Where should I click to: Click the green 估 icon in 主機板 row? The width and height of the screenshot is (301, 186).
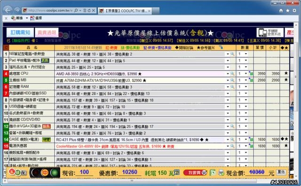coord(251,80)
